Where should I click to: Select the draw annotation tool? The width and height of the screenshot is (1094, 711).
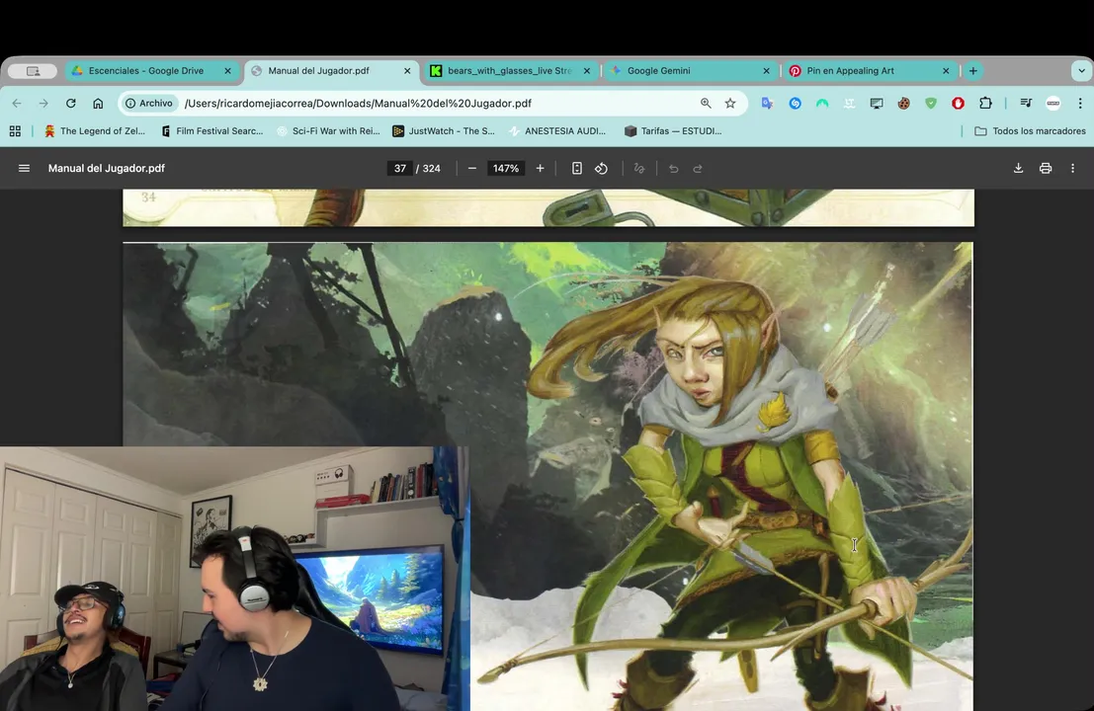[639, 168]
